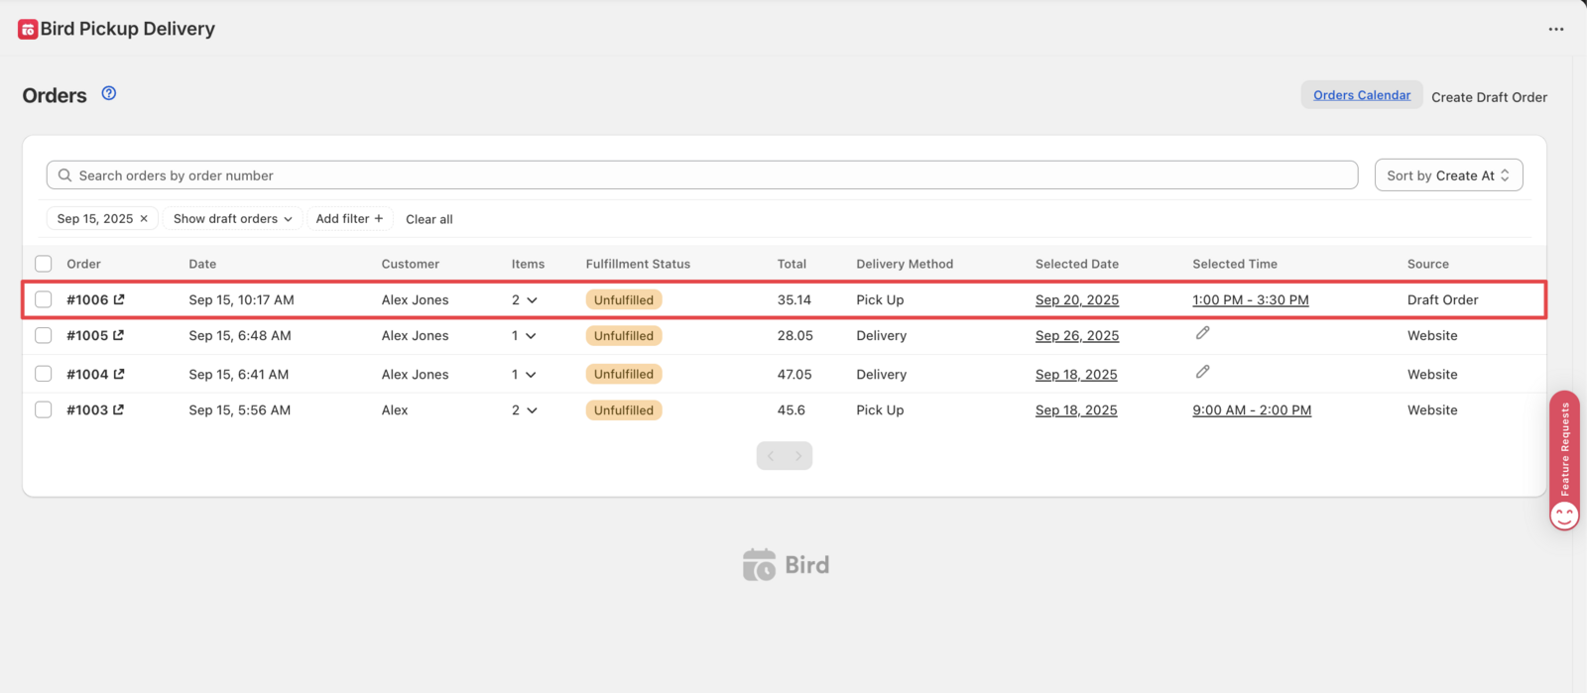Select order #1004 checkbox
1587x693 pixels.
(x=44, y=374)
